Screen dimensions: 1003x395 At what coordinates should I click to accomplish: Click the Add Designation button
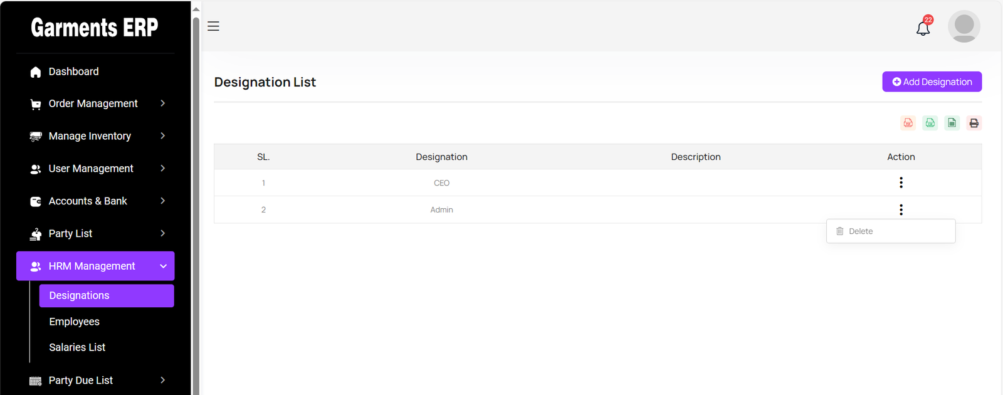(x=932, y=82)
